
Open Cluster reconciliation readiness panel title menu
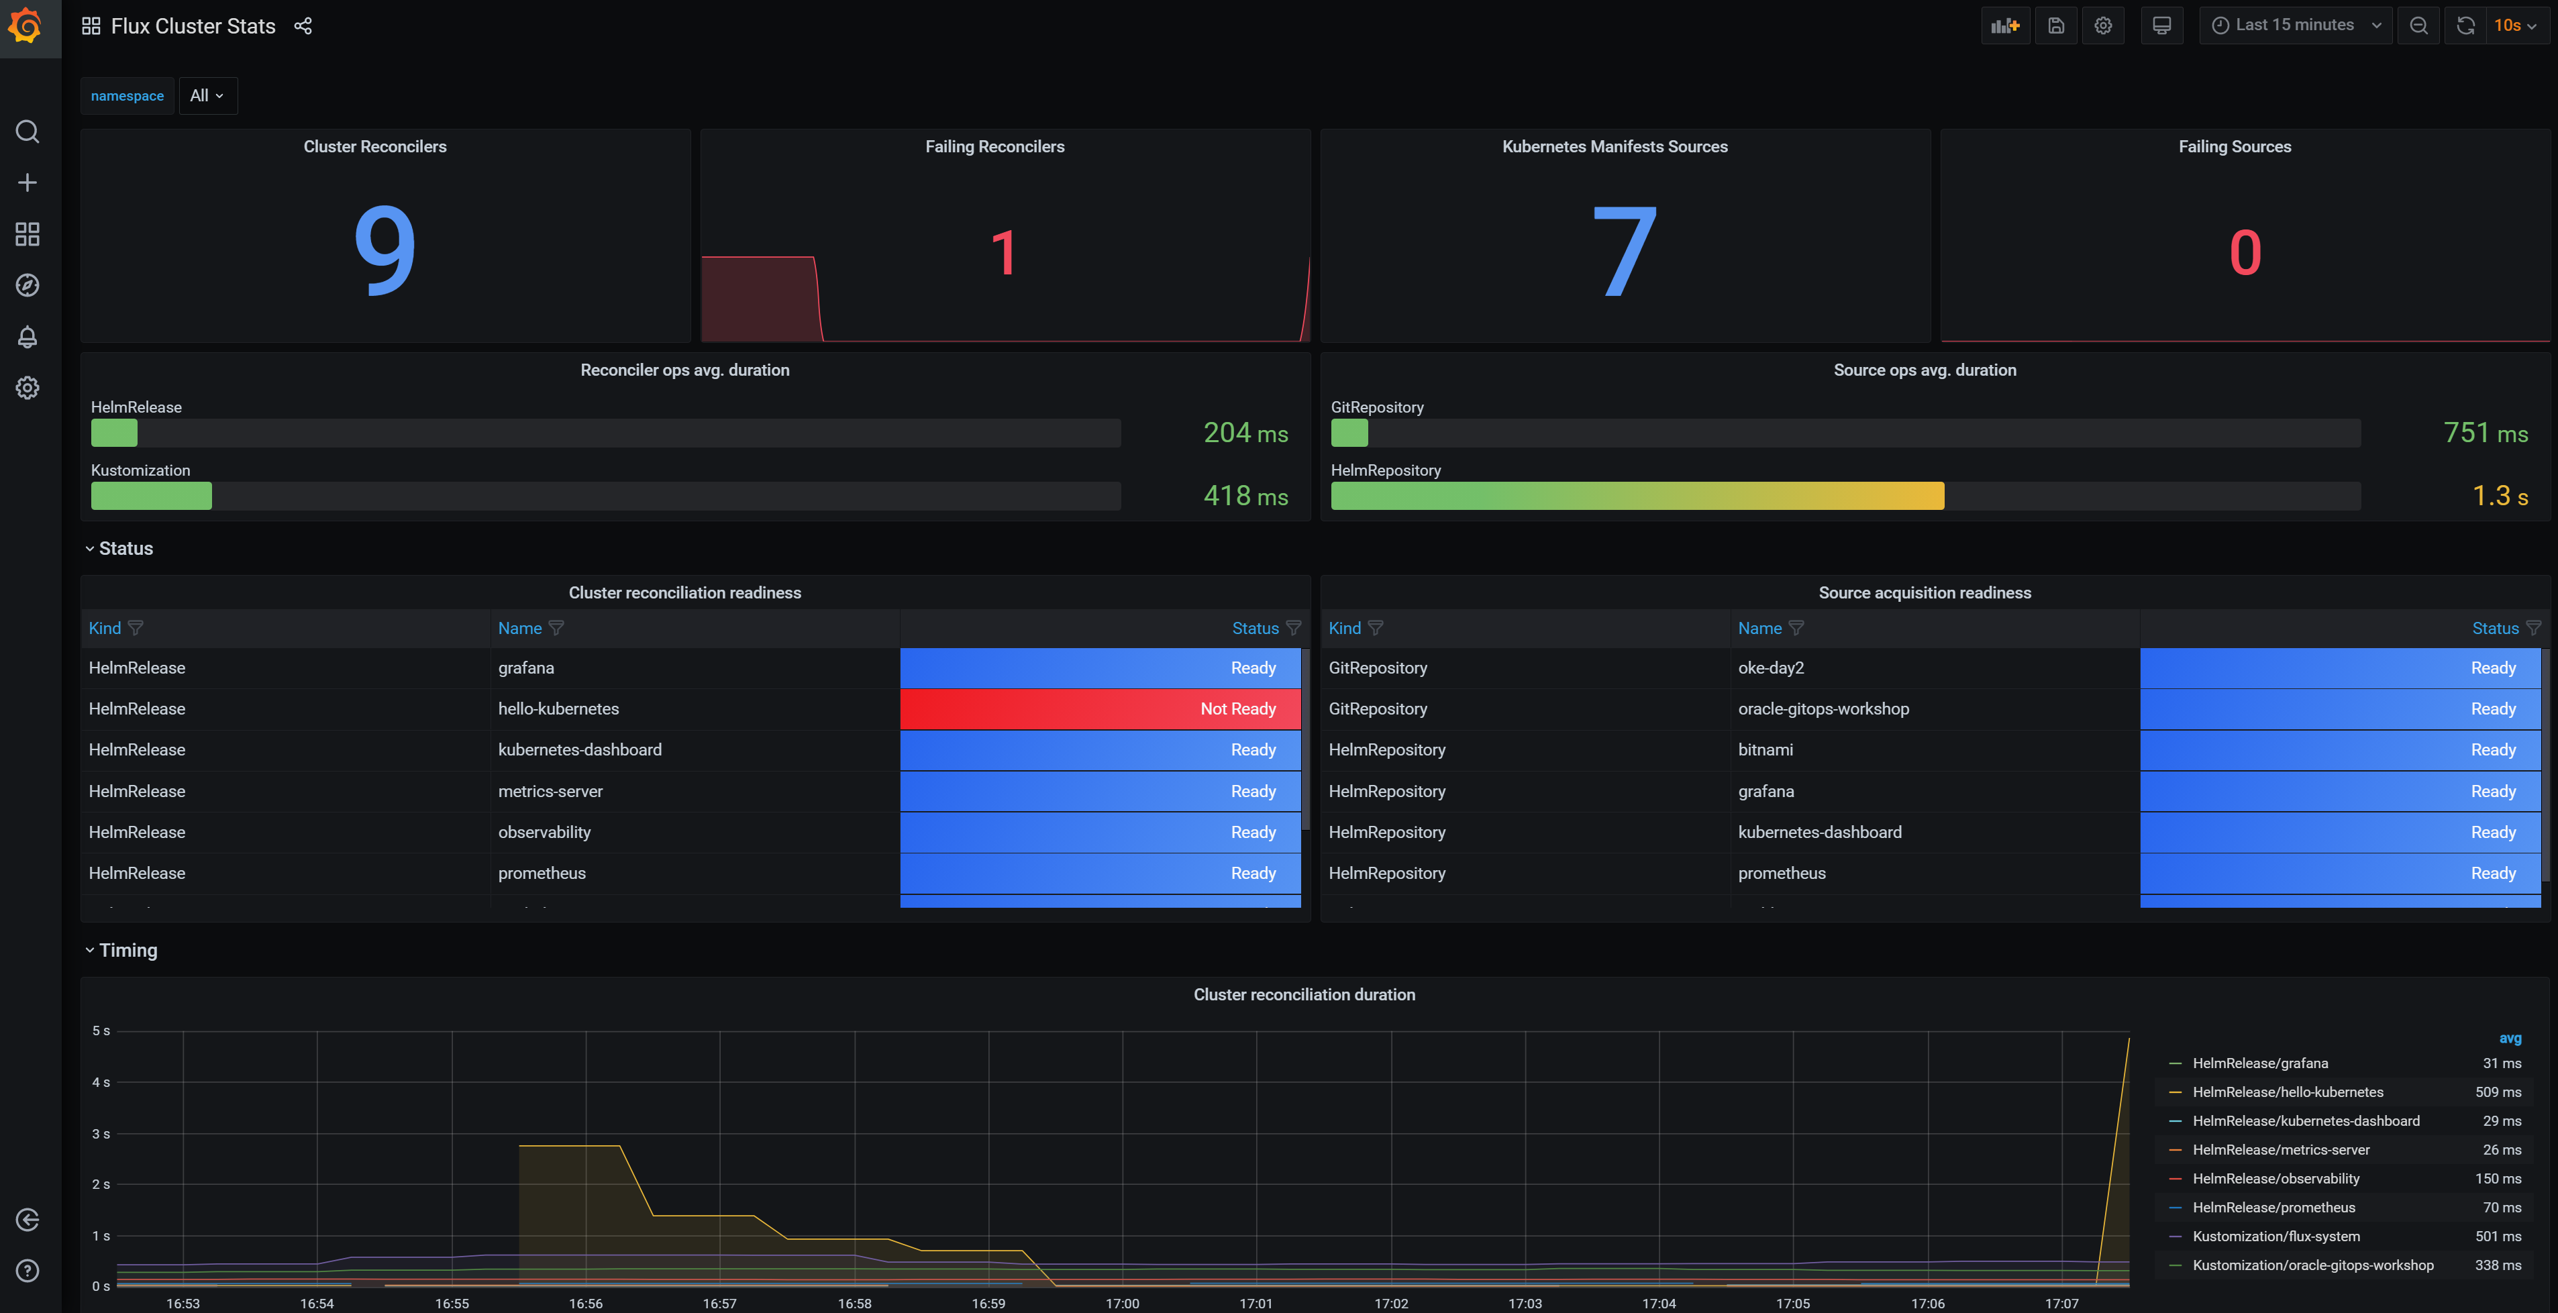[685, 592]
